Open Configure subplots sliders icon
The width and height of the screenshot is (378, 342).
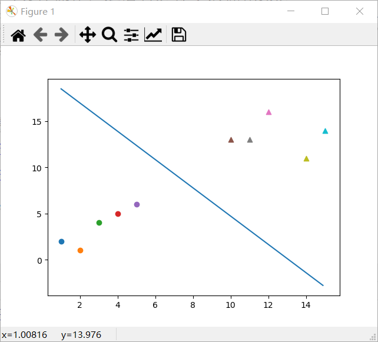click(x=131, y=35)
